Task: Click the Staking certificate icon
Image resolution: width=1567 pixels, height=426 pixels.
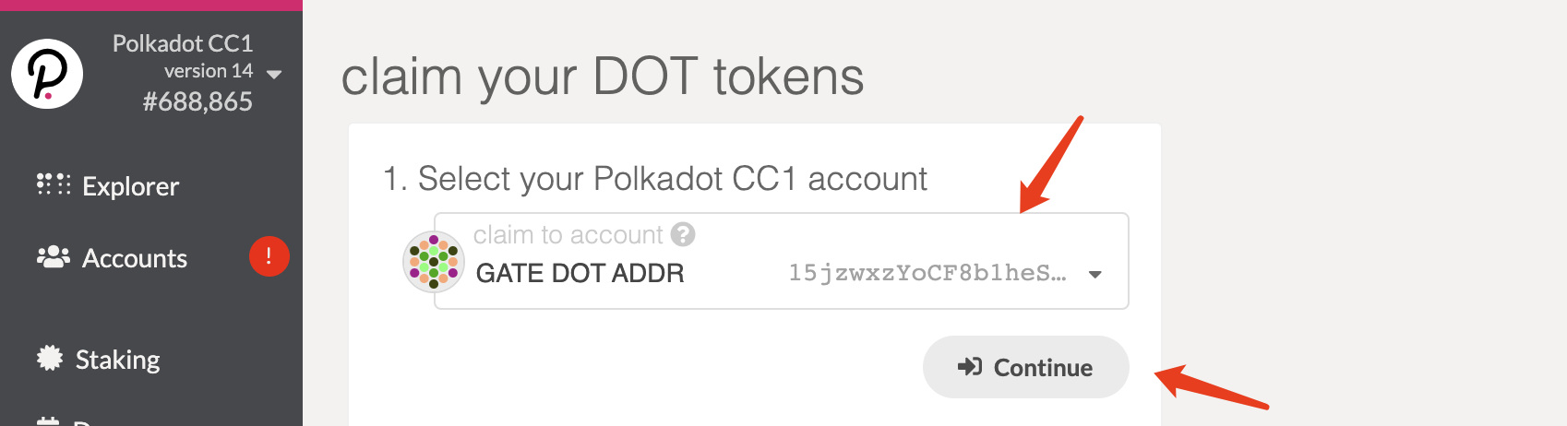Action: [50, 358]
